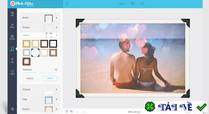Choose the dark brown classic frame
209x114 pixels.
pyautogui.click(x=44, y=44)
